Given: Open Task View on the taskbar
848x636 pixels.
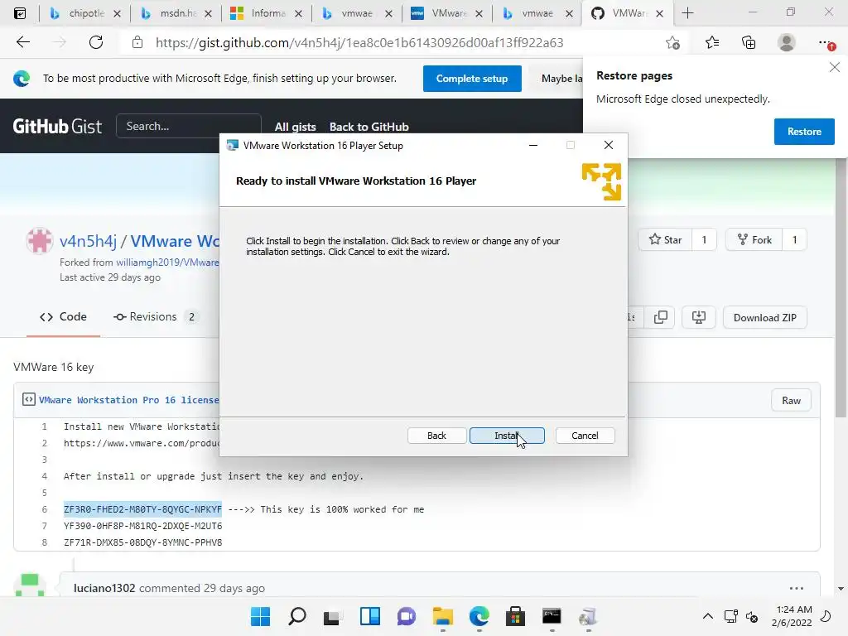Looking at the screenshot, I should coord(333,616).
